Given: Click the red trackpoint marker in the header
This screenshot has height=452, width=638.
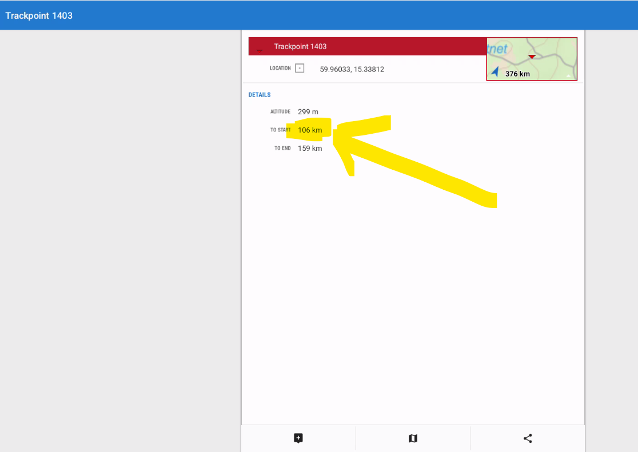Looking at the screenshot, I should point(260,50).
